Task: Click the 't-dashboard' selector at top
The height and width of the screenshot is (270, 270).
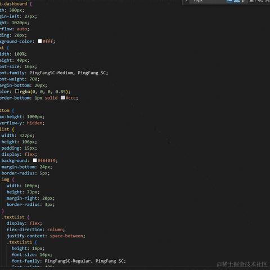Action: (13, 4)
